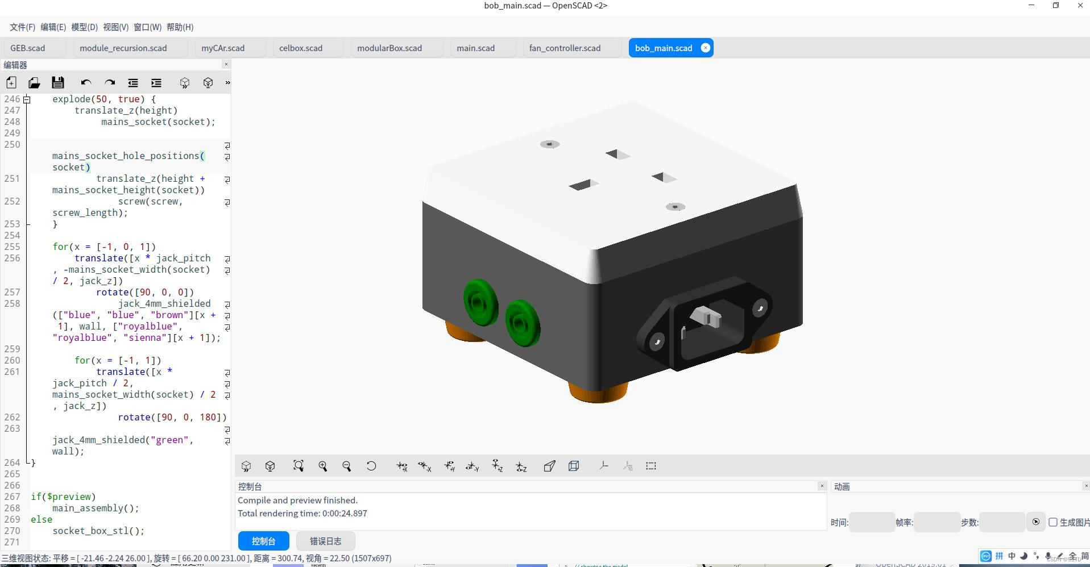
Task: Open the 帮助(H) menu
Action: (x=180, y=27)
